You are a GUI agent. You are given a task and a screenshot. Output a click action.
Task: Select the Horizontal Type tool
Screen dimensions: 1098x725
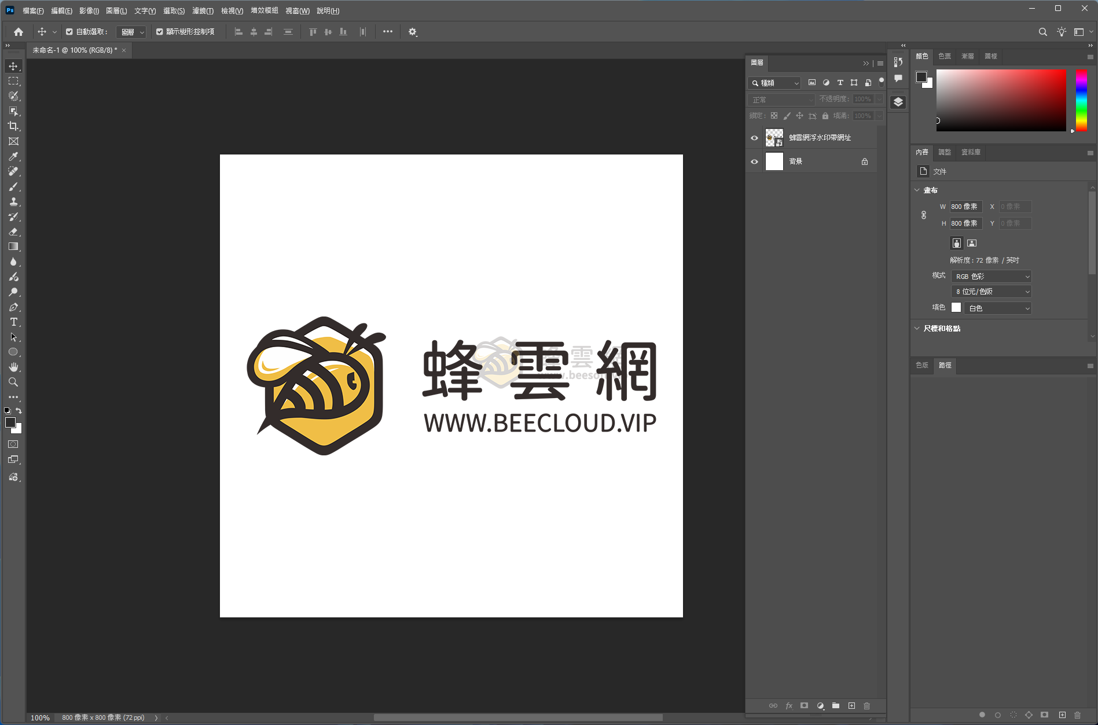13,322
